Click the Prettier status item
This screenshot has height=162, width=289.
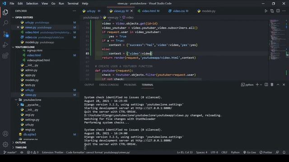coord(266,153)
